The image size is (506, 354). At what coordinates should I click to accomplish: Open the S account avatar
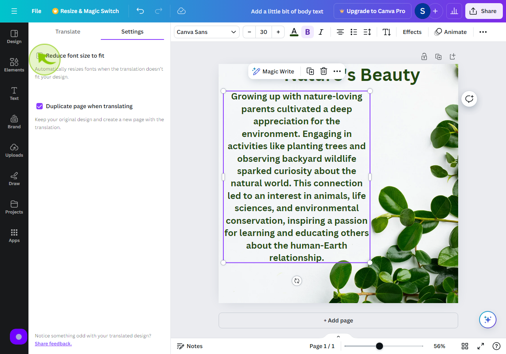tap(422, 11)
